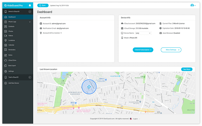Click the Model iPhone XR text
This screenshot has width=202, height=126.
tap(131, 38)
